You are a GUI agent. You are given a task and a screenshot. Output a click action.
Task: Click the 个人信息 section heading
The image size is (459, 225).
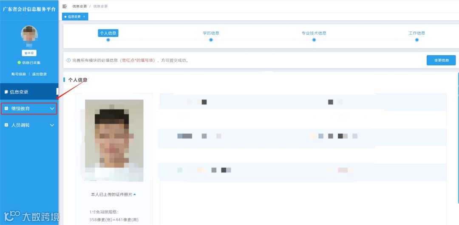tap(78, 79)
